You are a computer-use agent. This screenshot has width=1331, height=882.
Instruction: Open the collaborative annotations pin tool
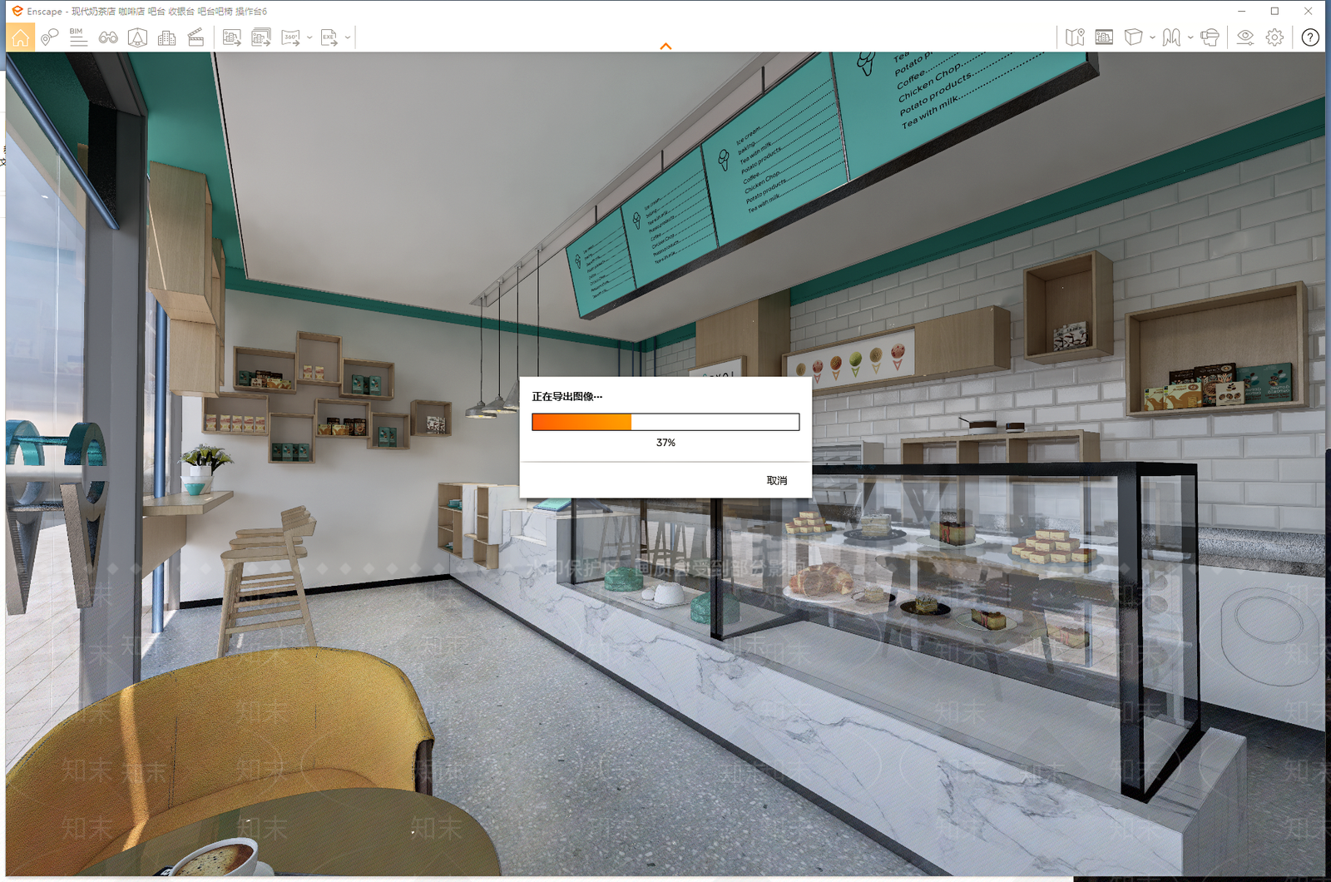pyautogui.click(x=50, y=37)
